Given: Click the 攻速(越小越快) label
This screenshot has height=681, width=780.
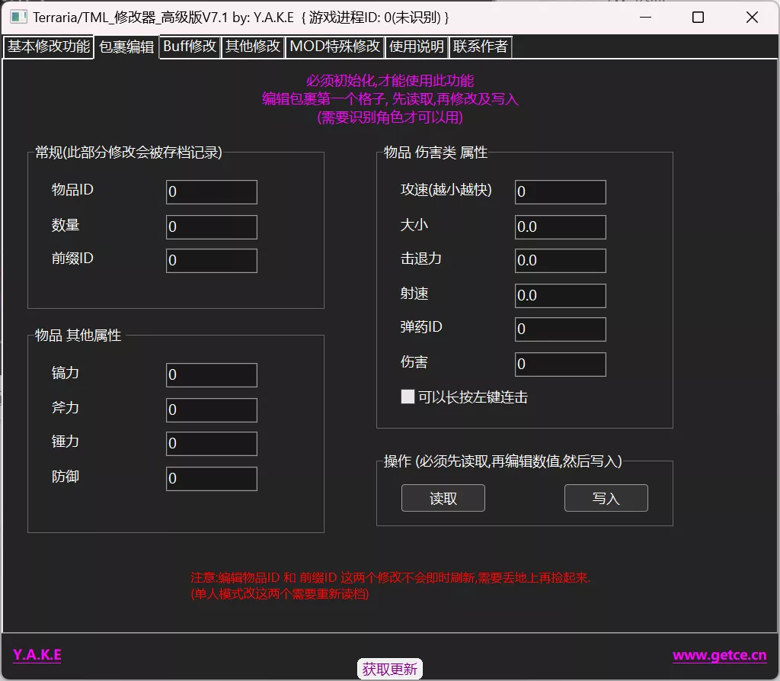Looking at the screenshot, I should (x=446, y=190).
